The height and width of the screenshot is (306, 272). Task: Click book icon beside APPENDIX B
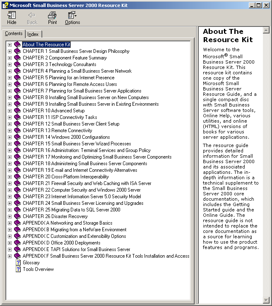click(17, 230)
